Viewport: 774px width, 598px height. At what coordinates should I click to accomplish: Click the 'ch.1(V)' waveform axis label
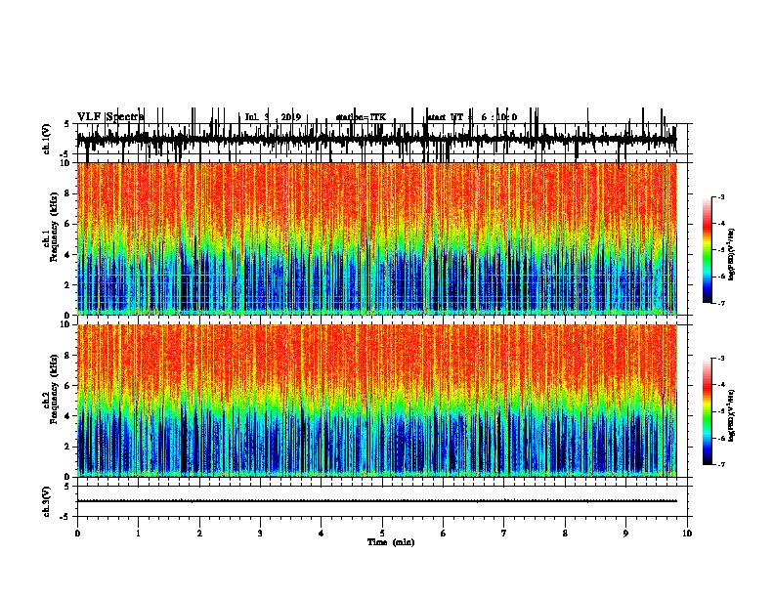(46, 139)
